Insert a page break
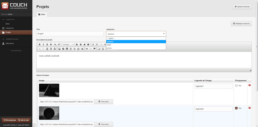 pos(82,49)
